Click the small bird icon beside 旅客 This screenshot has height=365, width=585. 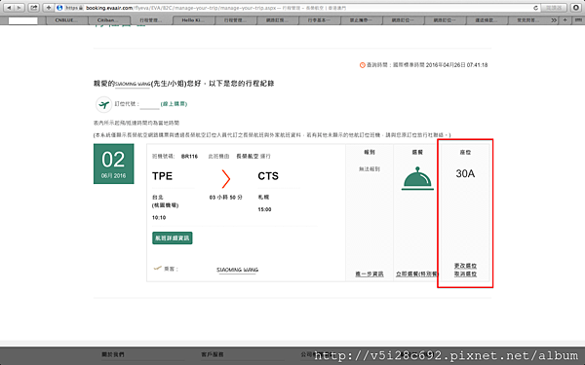tap(157, 268)
